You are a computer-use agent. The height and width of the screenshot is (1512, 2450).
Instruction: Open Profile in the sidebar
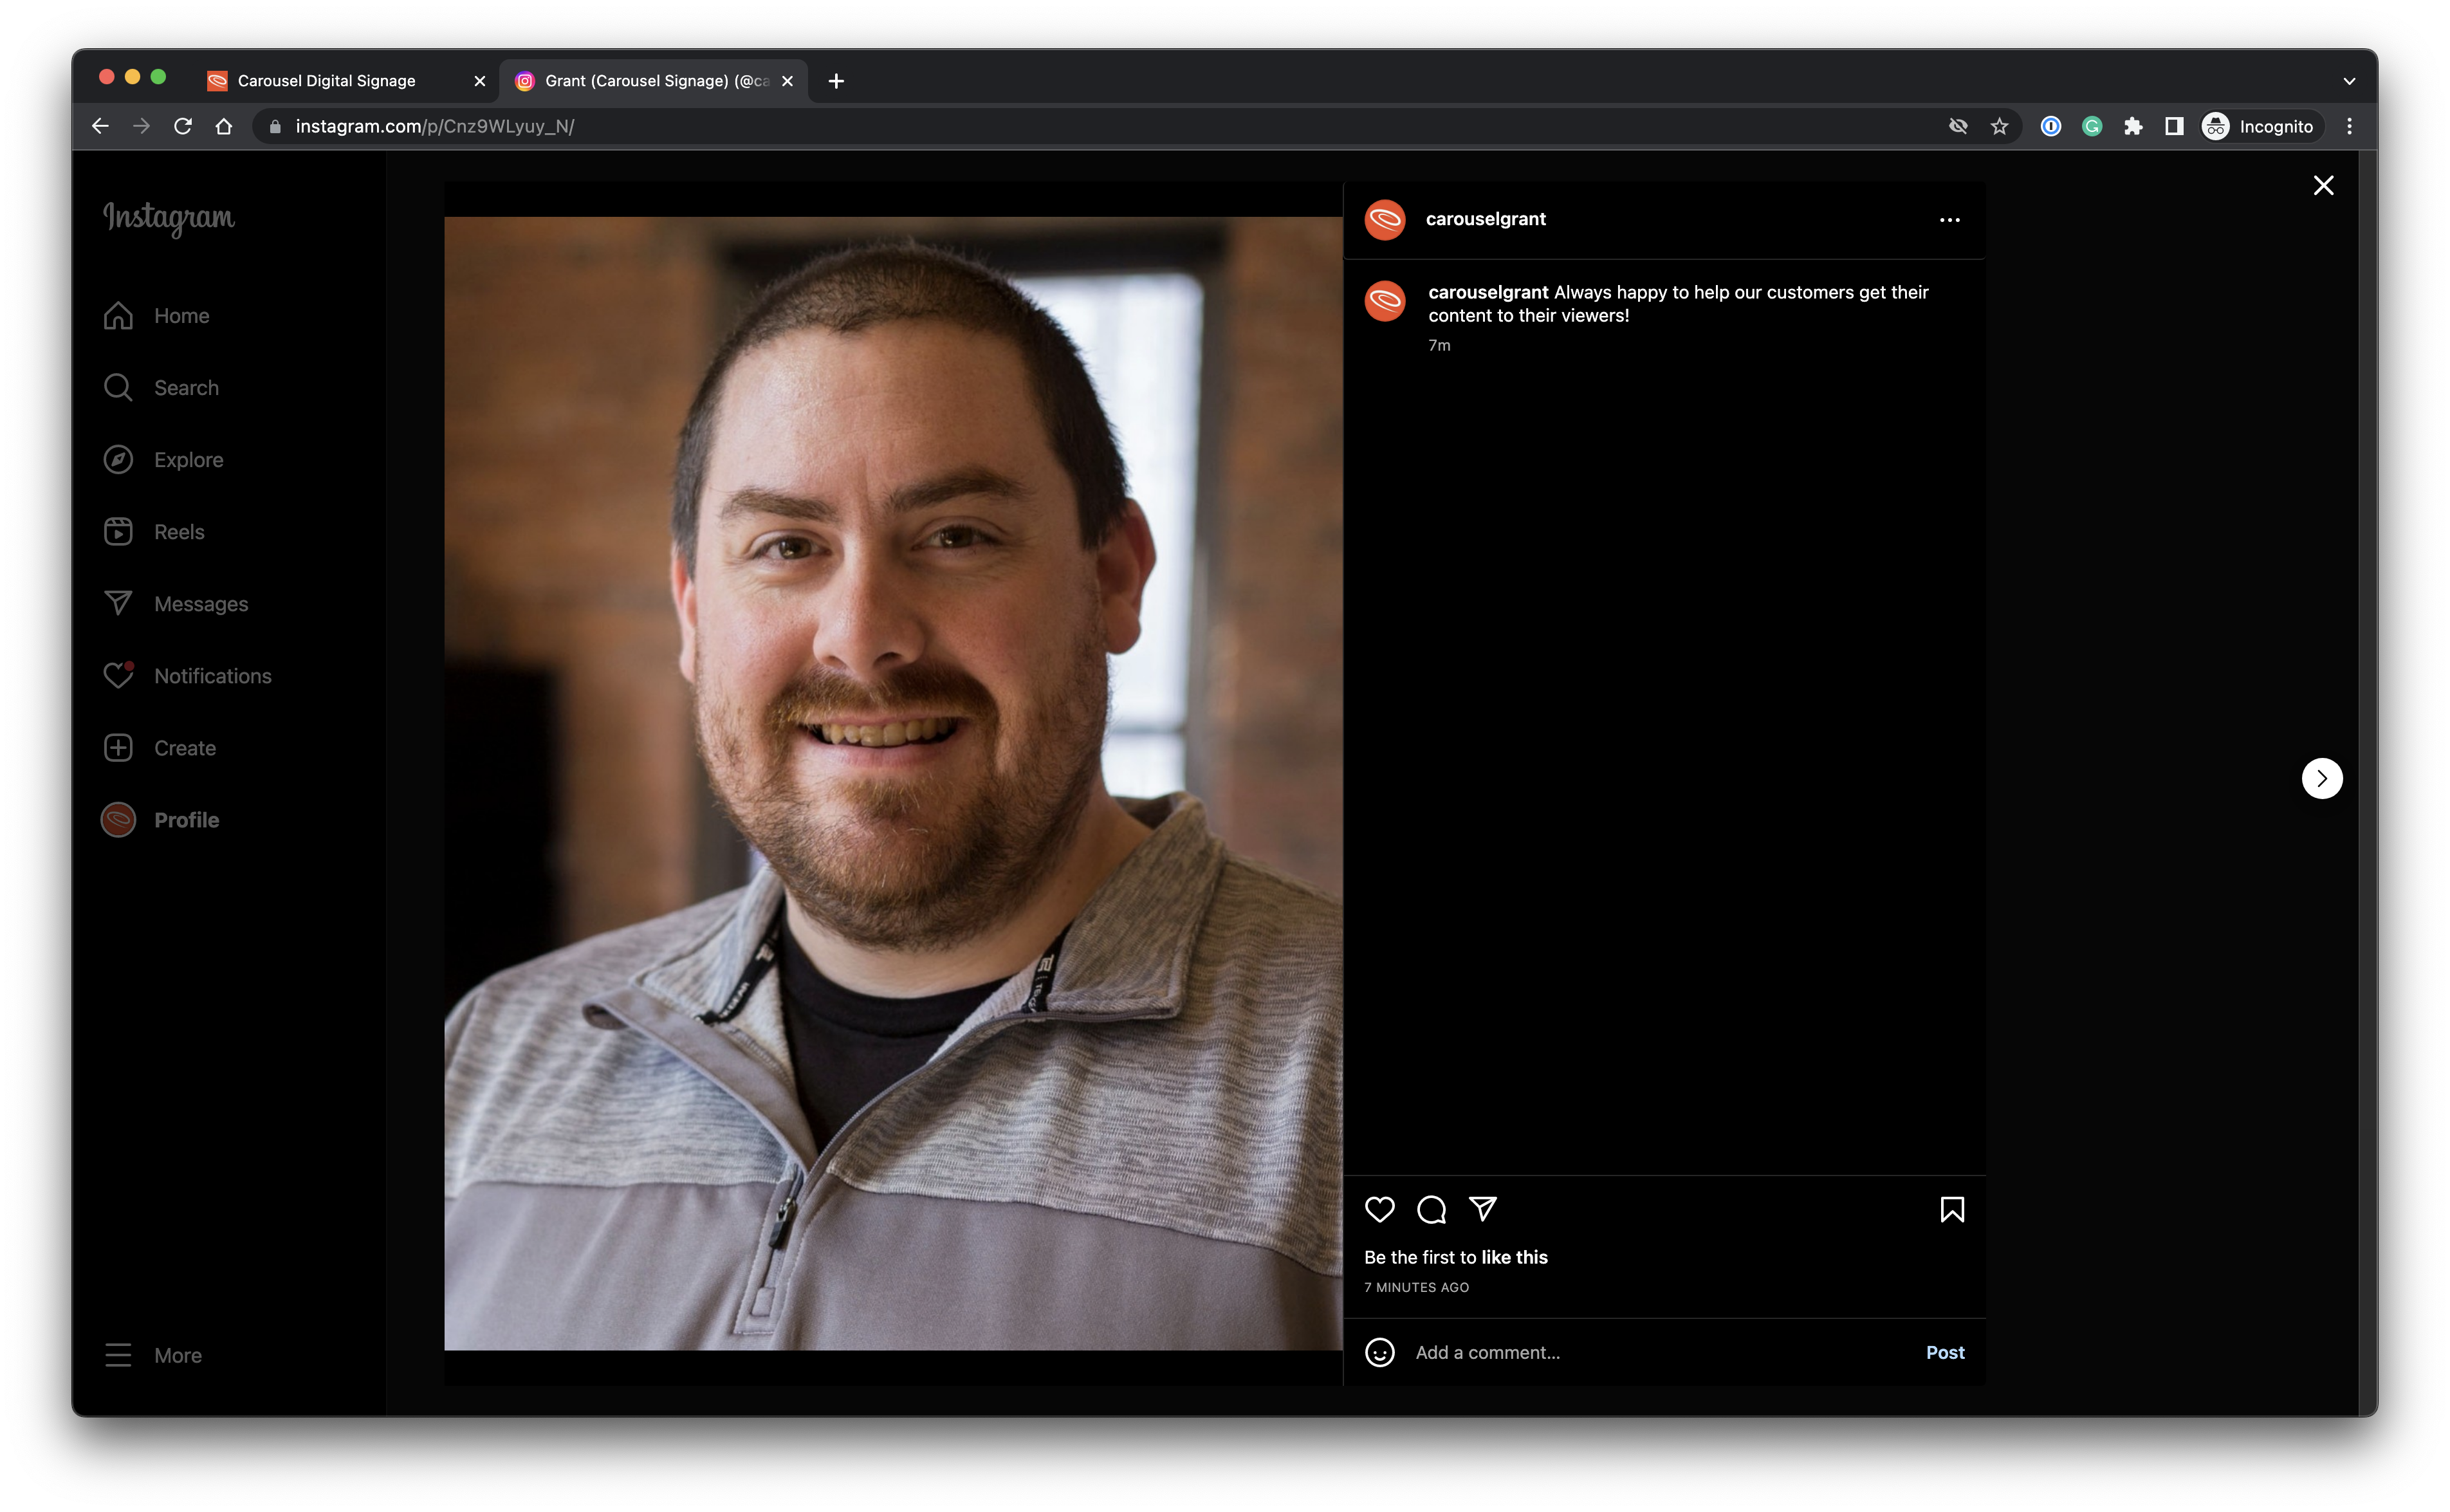pos(160,820)
